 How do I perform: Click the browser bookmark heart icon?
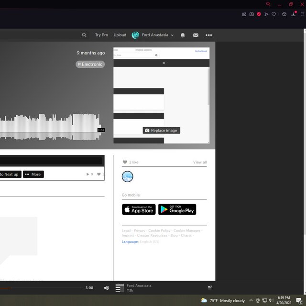[x=273, y=14]
